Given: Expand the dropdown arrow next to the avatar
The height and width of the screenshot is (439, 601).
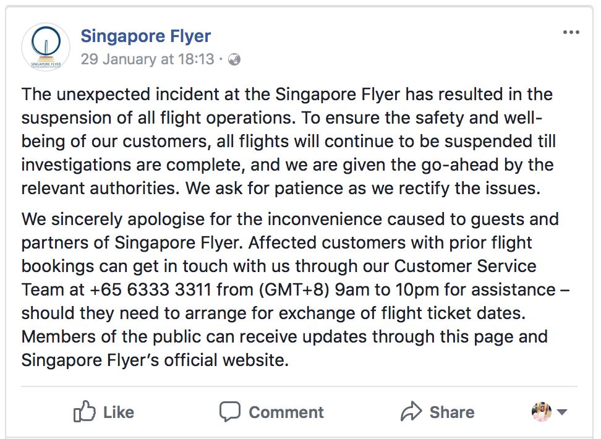Looking at the screenshot, I should click(562, 412).
